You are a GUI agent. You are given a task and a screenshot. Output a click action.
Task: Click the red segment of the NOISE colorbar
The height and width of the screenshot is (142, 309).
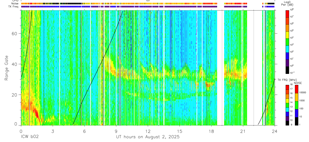point(296,89)
